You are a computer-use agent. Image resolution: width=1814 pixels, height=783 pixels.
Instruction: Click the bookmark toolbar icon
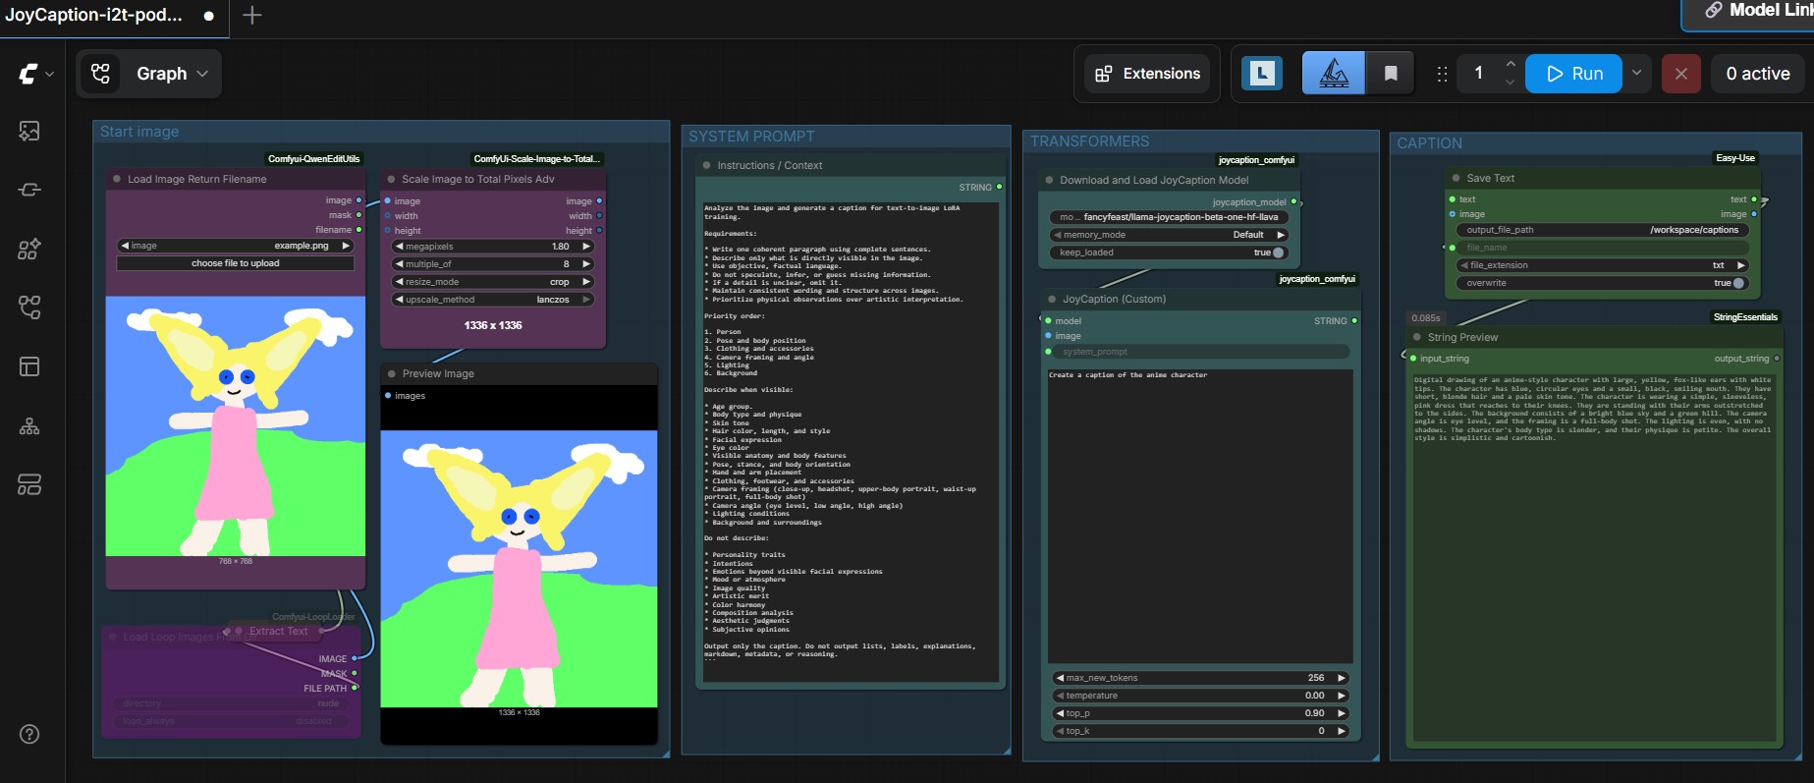(x=1391, y=74)
